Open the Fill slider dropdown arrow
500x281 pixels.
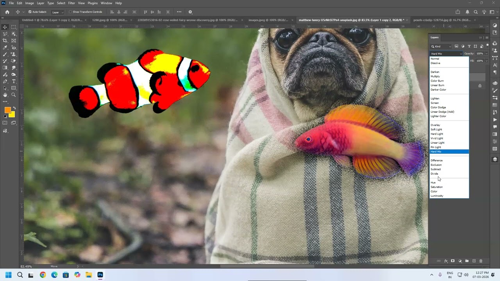tap(486, 61)
